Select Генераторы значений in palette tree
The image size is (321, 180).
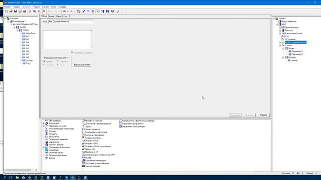[58, 139]
